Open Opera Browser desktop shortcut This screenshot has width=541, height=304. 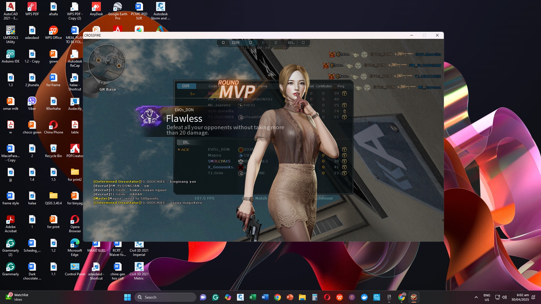(x=75, y=223)
